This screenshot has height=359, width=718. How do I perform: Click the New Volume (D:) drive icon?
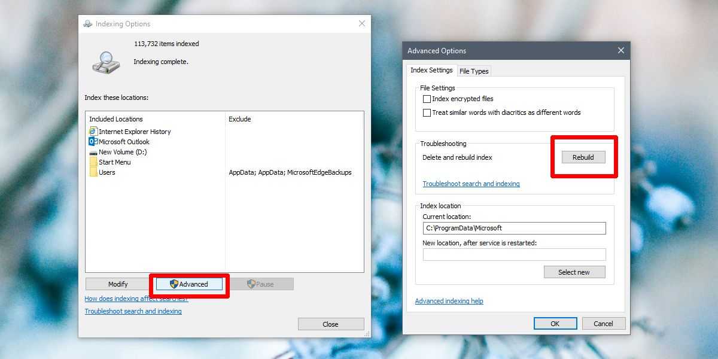click(93, 153)
